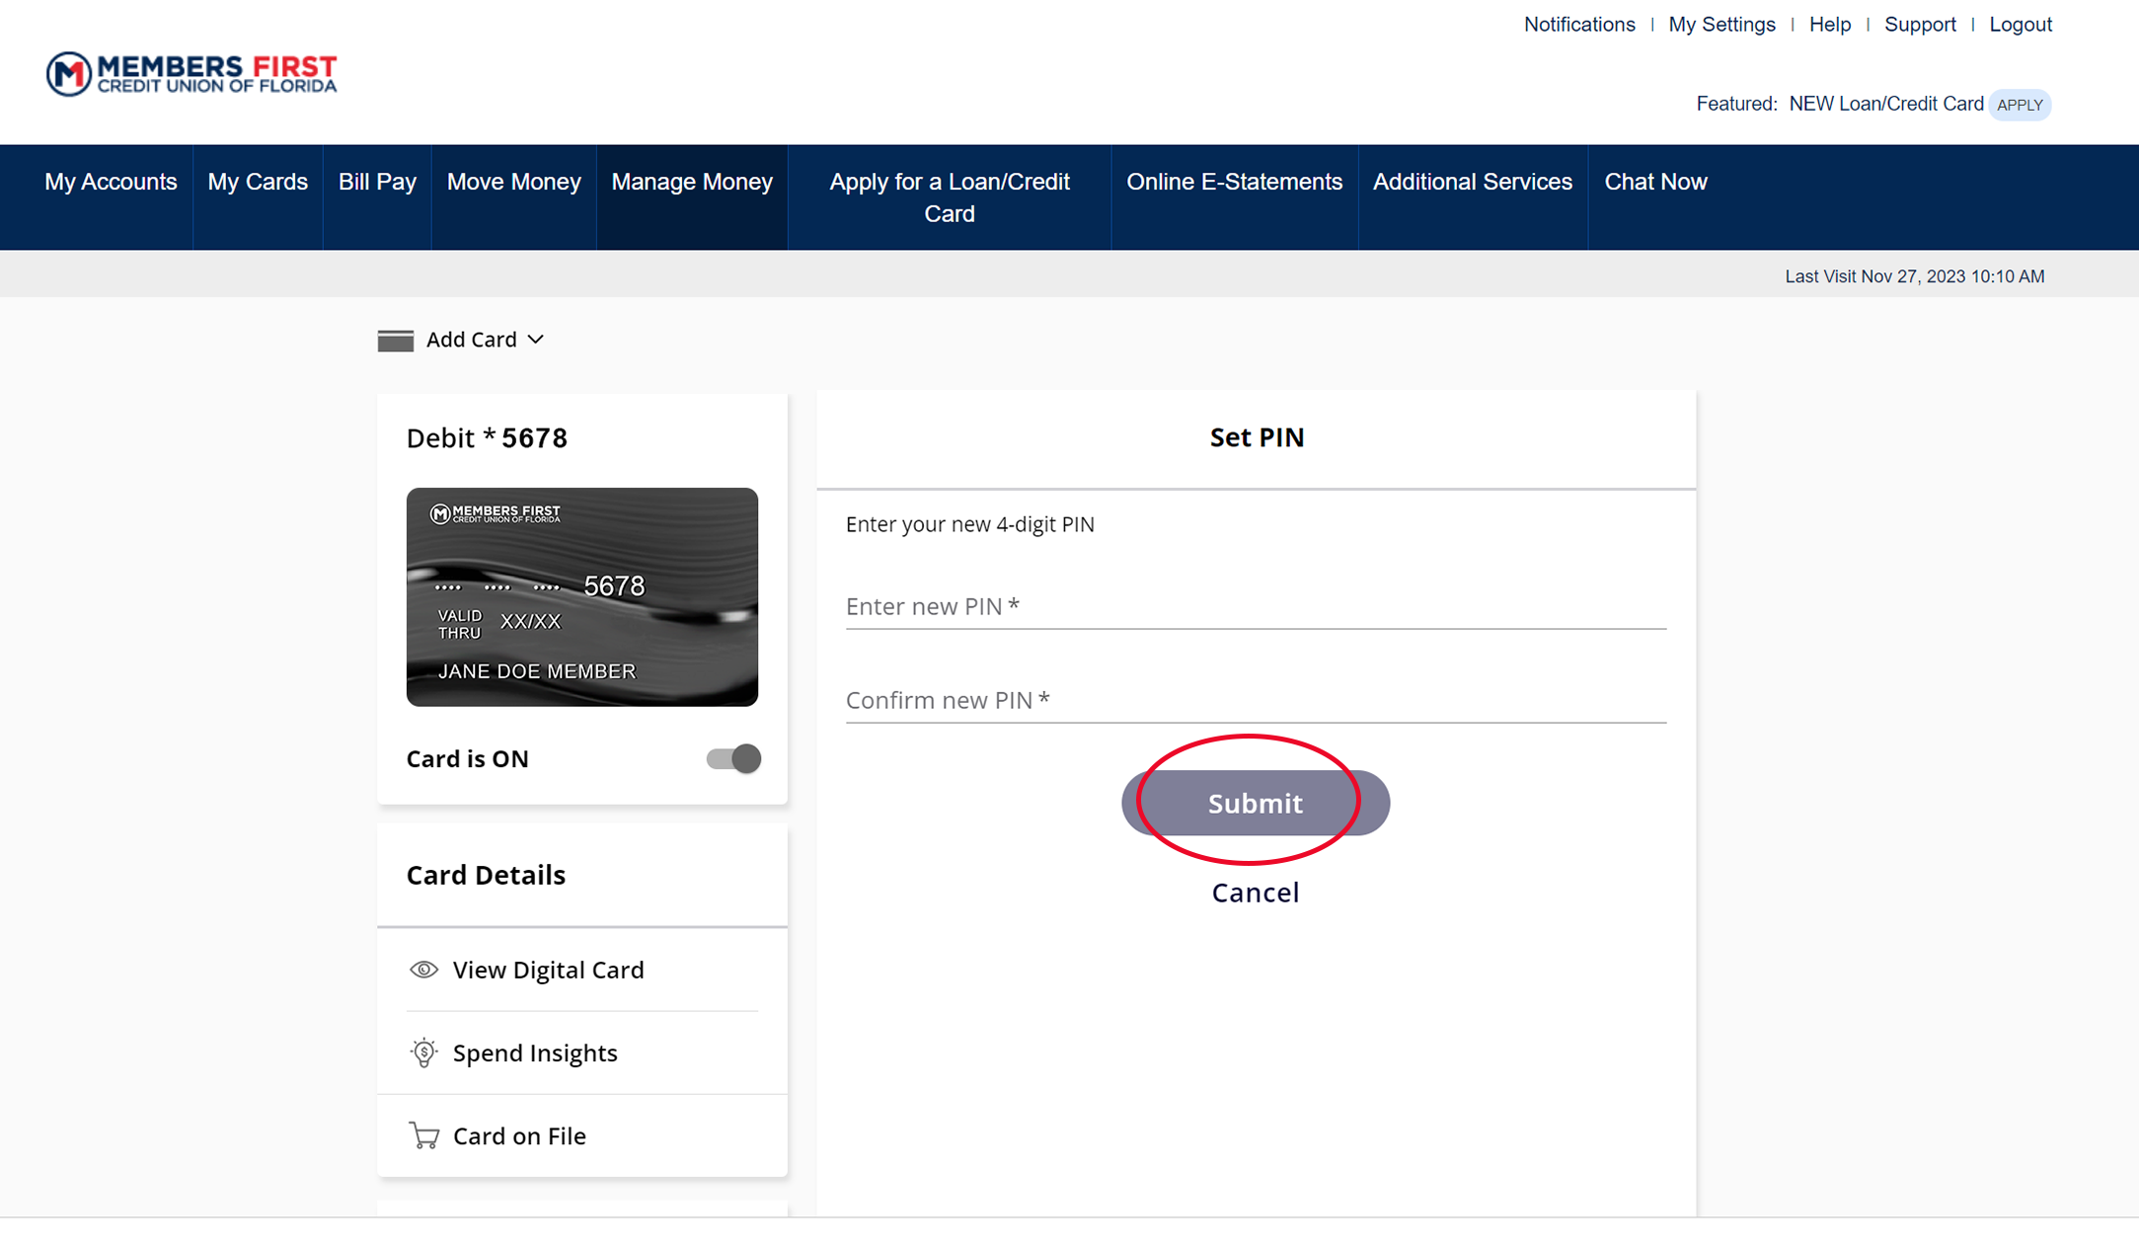Toggle the Card is ON switch
2139x1247 pixels.
point(733,758)
